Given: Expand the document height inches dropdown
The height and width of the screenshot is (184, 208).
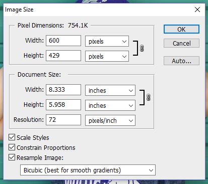Looking at the screenshot, I should pos(110,105).
